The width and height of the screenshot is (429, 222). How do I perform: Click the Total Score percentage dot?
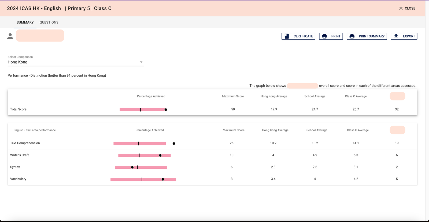click(166, 110)
